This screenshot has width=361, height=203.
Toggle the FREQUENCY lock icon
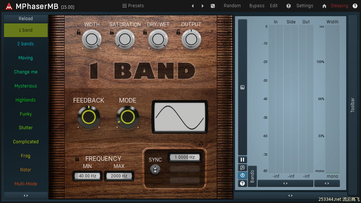(x=77, y=159)
